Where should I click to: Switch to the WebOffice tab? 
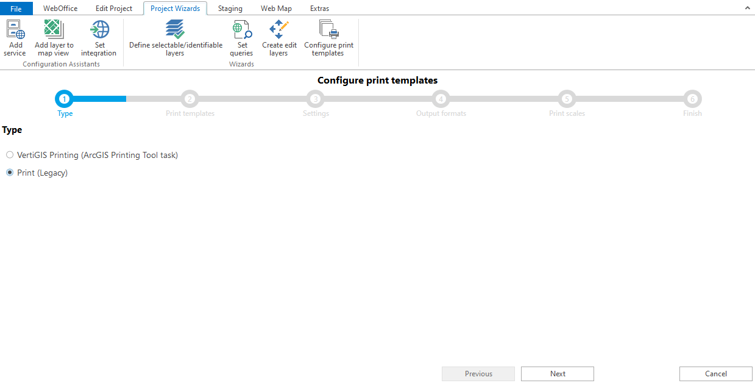click(60, 9)
